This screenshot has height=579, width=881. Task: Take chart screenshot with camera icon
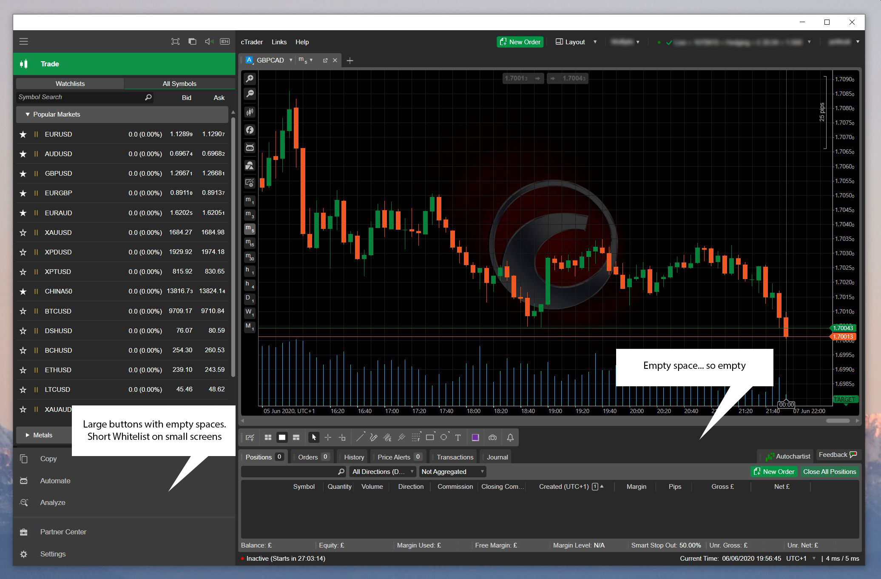492,437
